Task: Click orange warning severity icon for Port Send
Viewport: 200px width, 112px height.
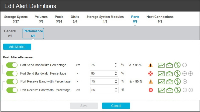Action: click(x=151, y=65)
